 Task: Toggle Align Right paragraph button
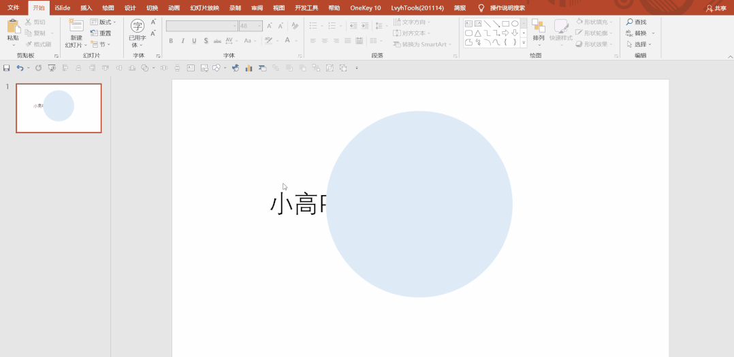(336, 41)
